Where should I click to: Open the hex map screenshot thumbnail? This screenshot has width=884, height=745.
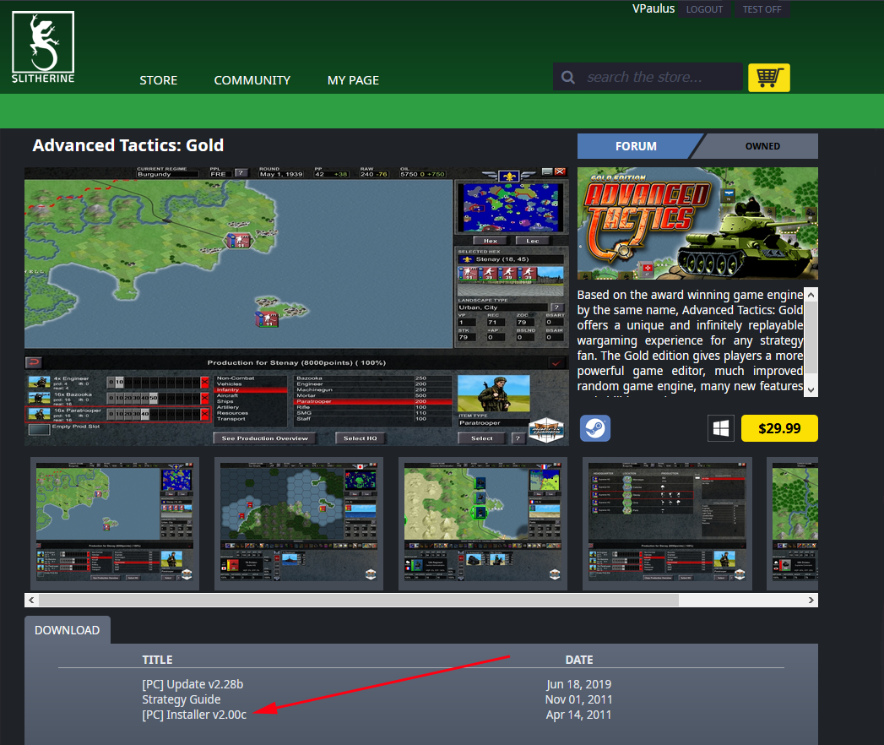point(299,524)
